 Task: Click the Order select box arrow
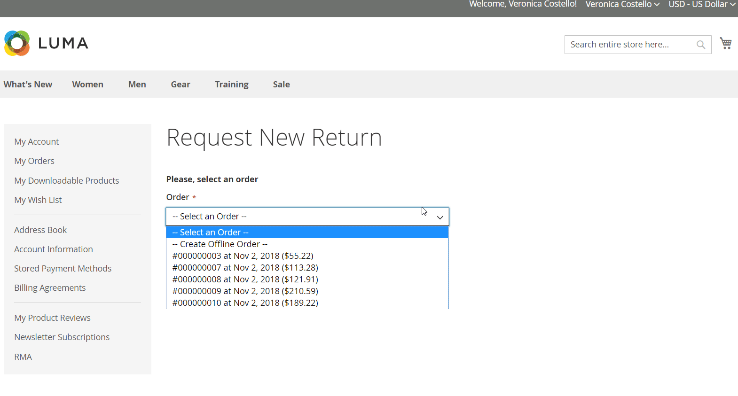click(x=440, y=217)
